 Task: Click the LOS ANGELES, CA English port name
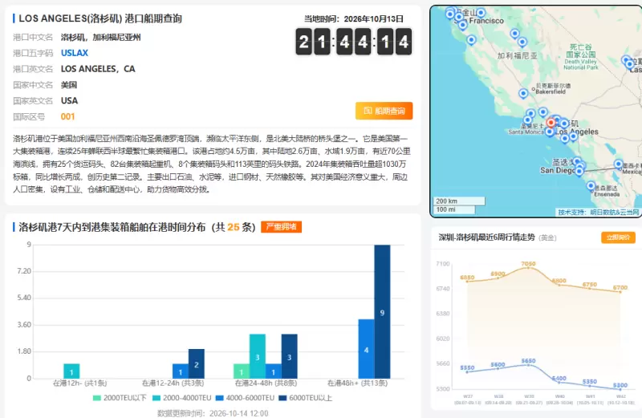[98, 69]
